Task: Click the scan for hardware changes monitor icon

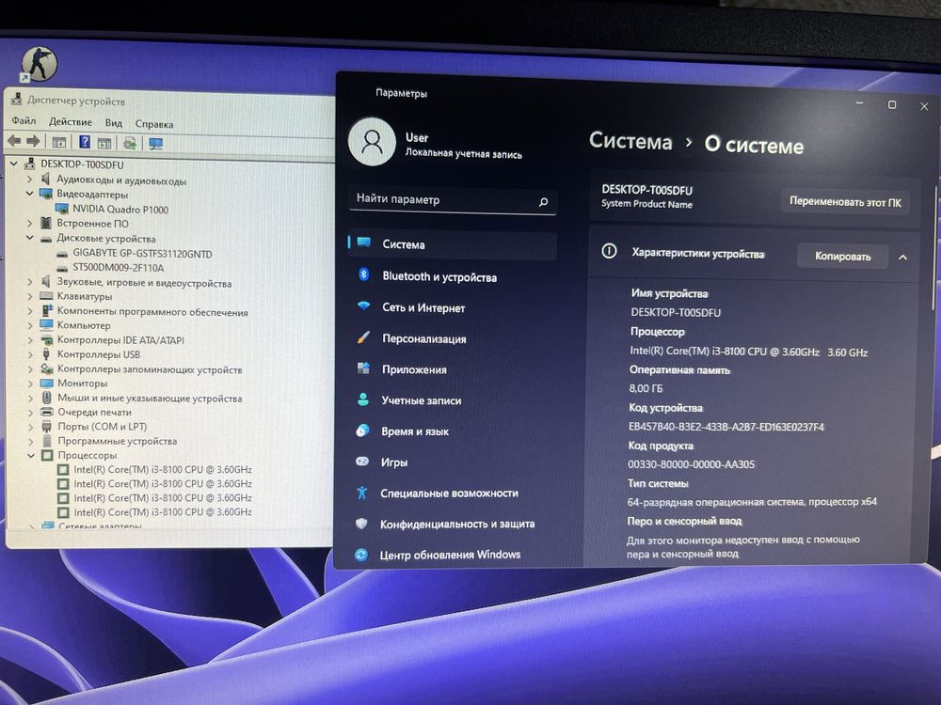Action: point(156,144)
